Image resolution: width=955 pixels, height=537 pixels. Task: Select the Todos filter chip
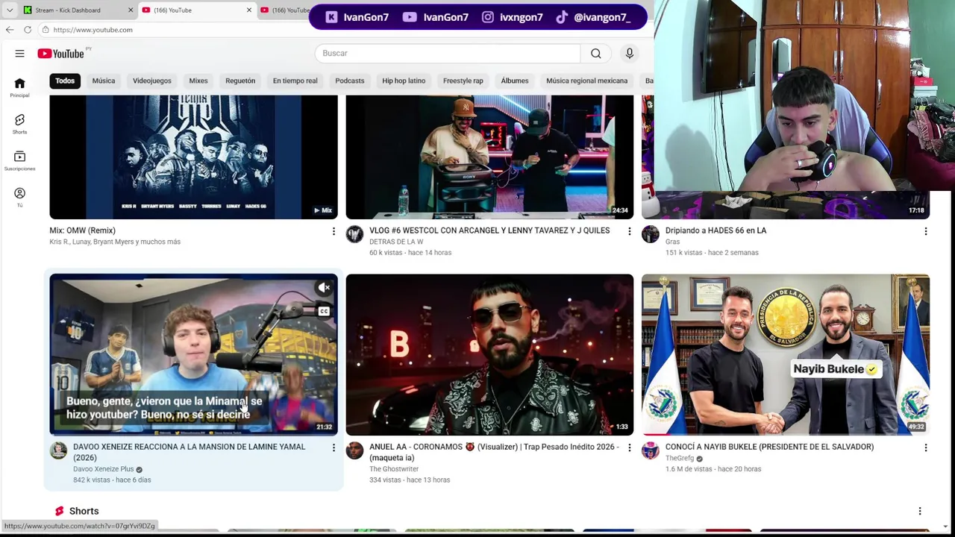tap(65, 81)
